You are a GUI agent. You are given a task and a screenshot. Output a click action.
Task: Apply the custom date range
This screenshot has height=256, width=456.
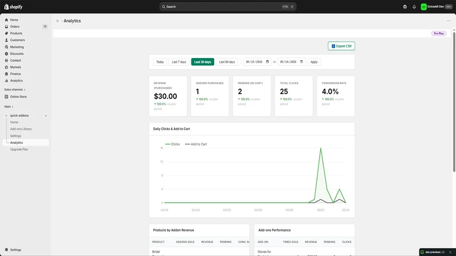click(314, 62)
